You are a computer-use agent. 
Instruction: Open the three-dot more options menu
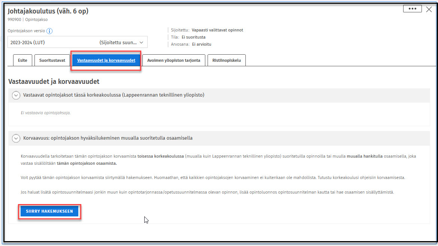pos(412,9)
